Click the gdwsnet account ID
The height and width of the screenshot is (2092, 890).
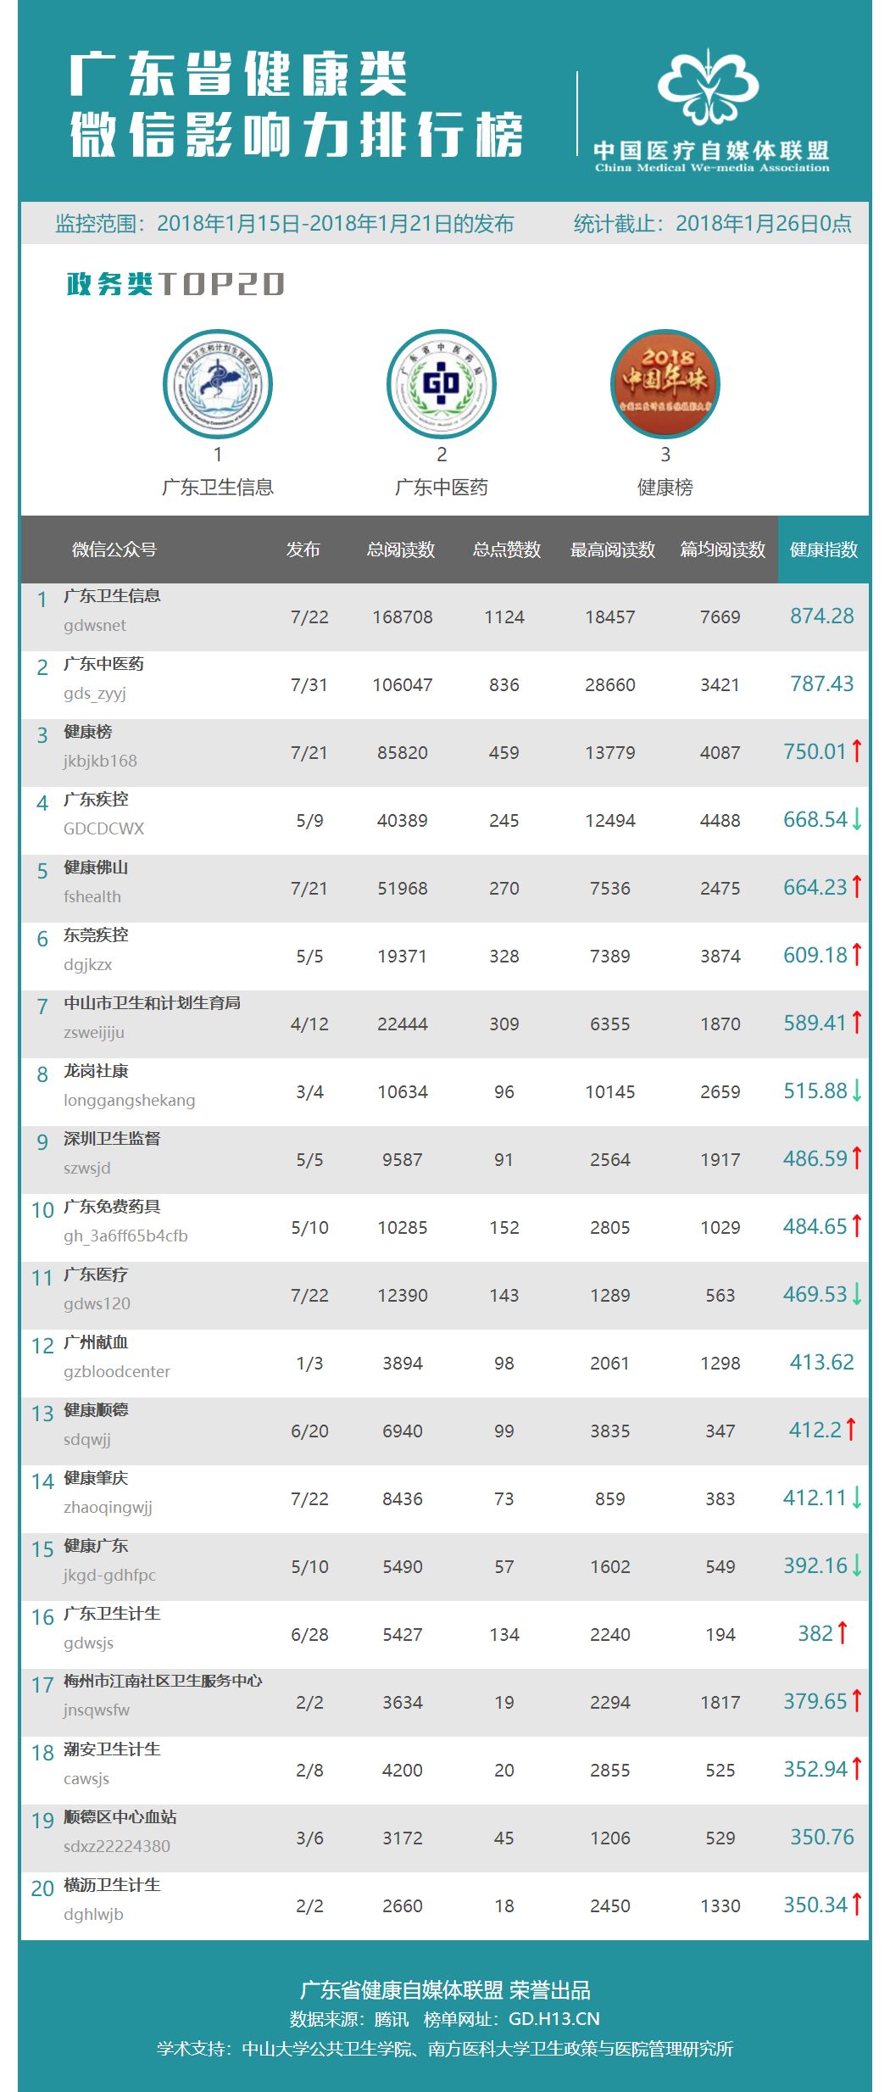(95, 625)
